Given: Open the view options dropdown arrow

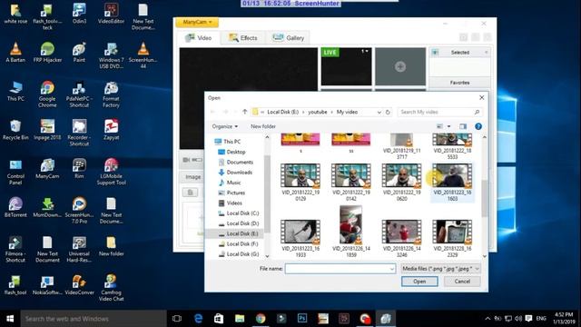Looking at the screenshot, I should pyautogui.click(x=448, y=126).
